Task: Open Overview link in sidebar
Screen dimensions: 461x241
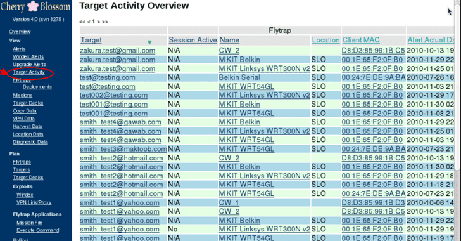Action: (20, 32)
